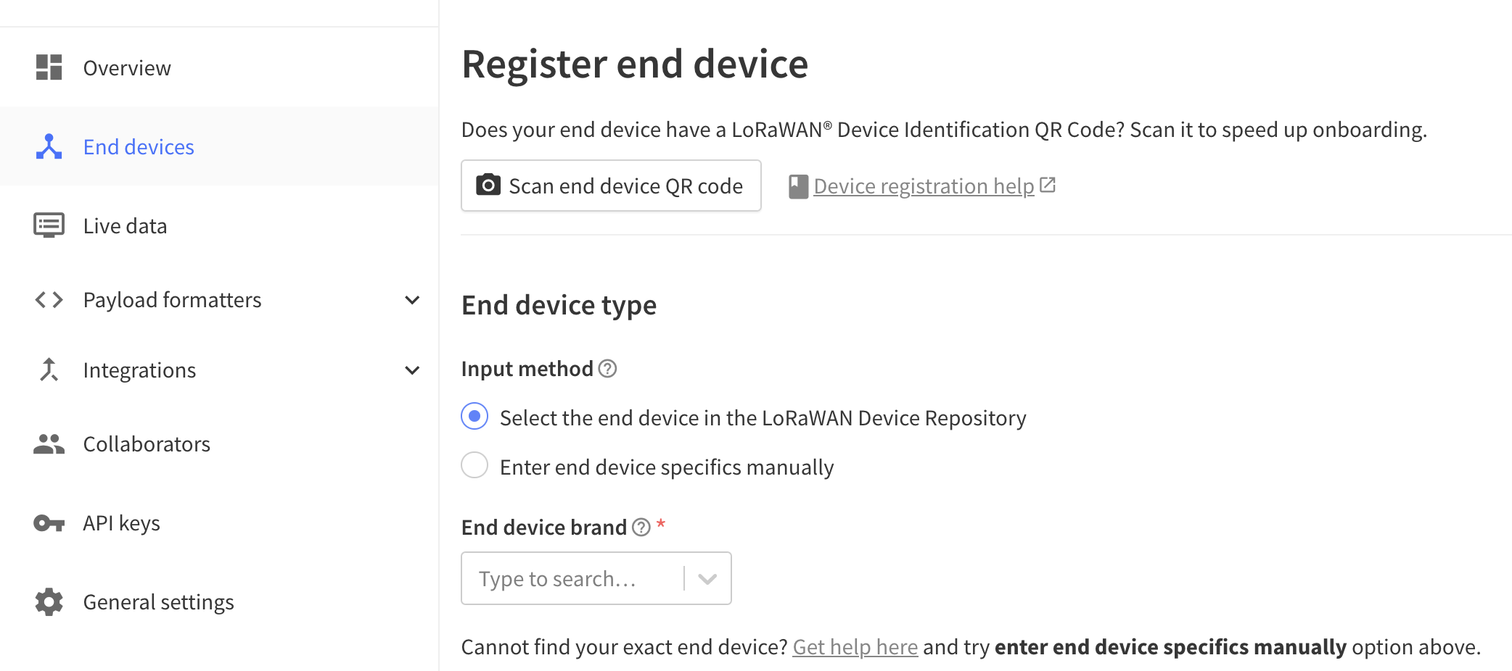Expand the Payload formatters submenu chevron
This screenshot has width=1512, height=671.
(412, 300)
